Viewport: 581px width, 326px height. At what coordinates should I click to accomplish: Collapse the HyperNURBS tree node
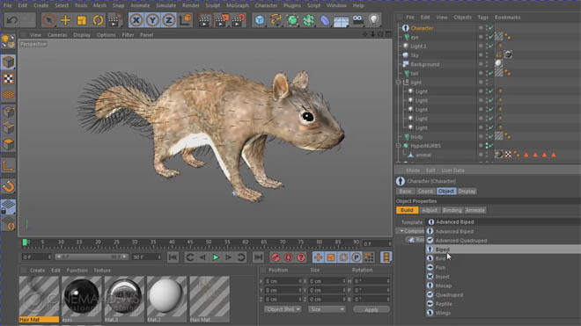[398, 146]
